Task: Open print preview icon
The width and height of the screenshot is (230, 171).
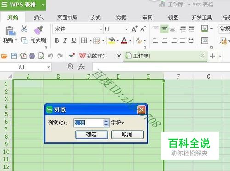Action: tap(41, 56)
